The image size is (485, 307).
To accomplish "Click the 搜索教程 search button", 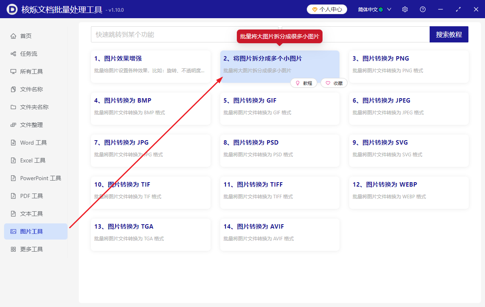I will [x=449, y=34].
